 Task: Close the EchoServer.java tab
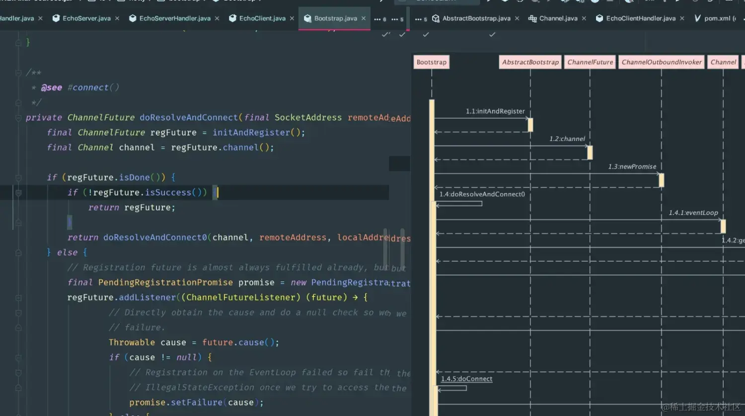point(117,18)
